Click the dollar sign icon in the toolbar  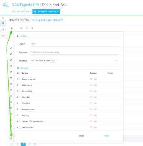(x=27, y=28)
